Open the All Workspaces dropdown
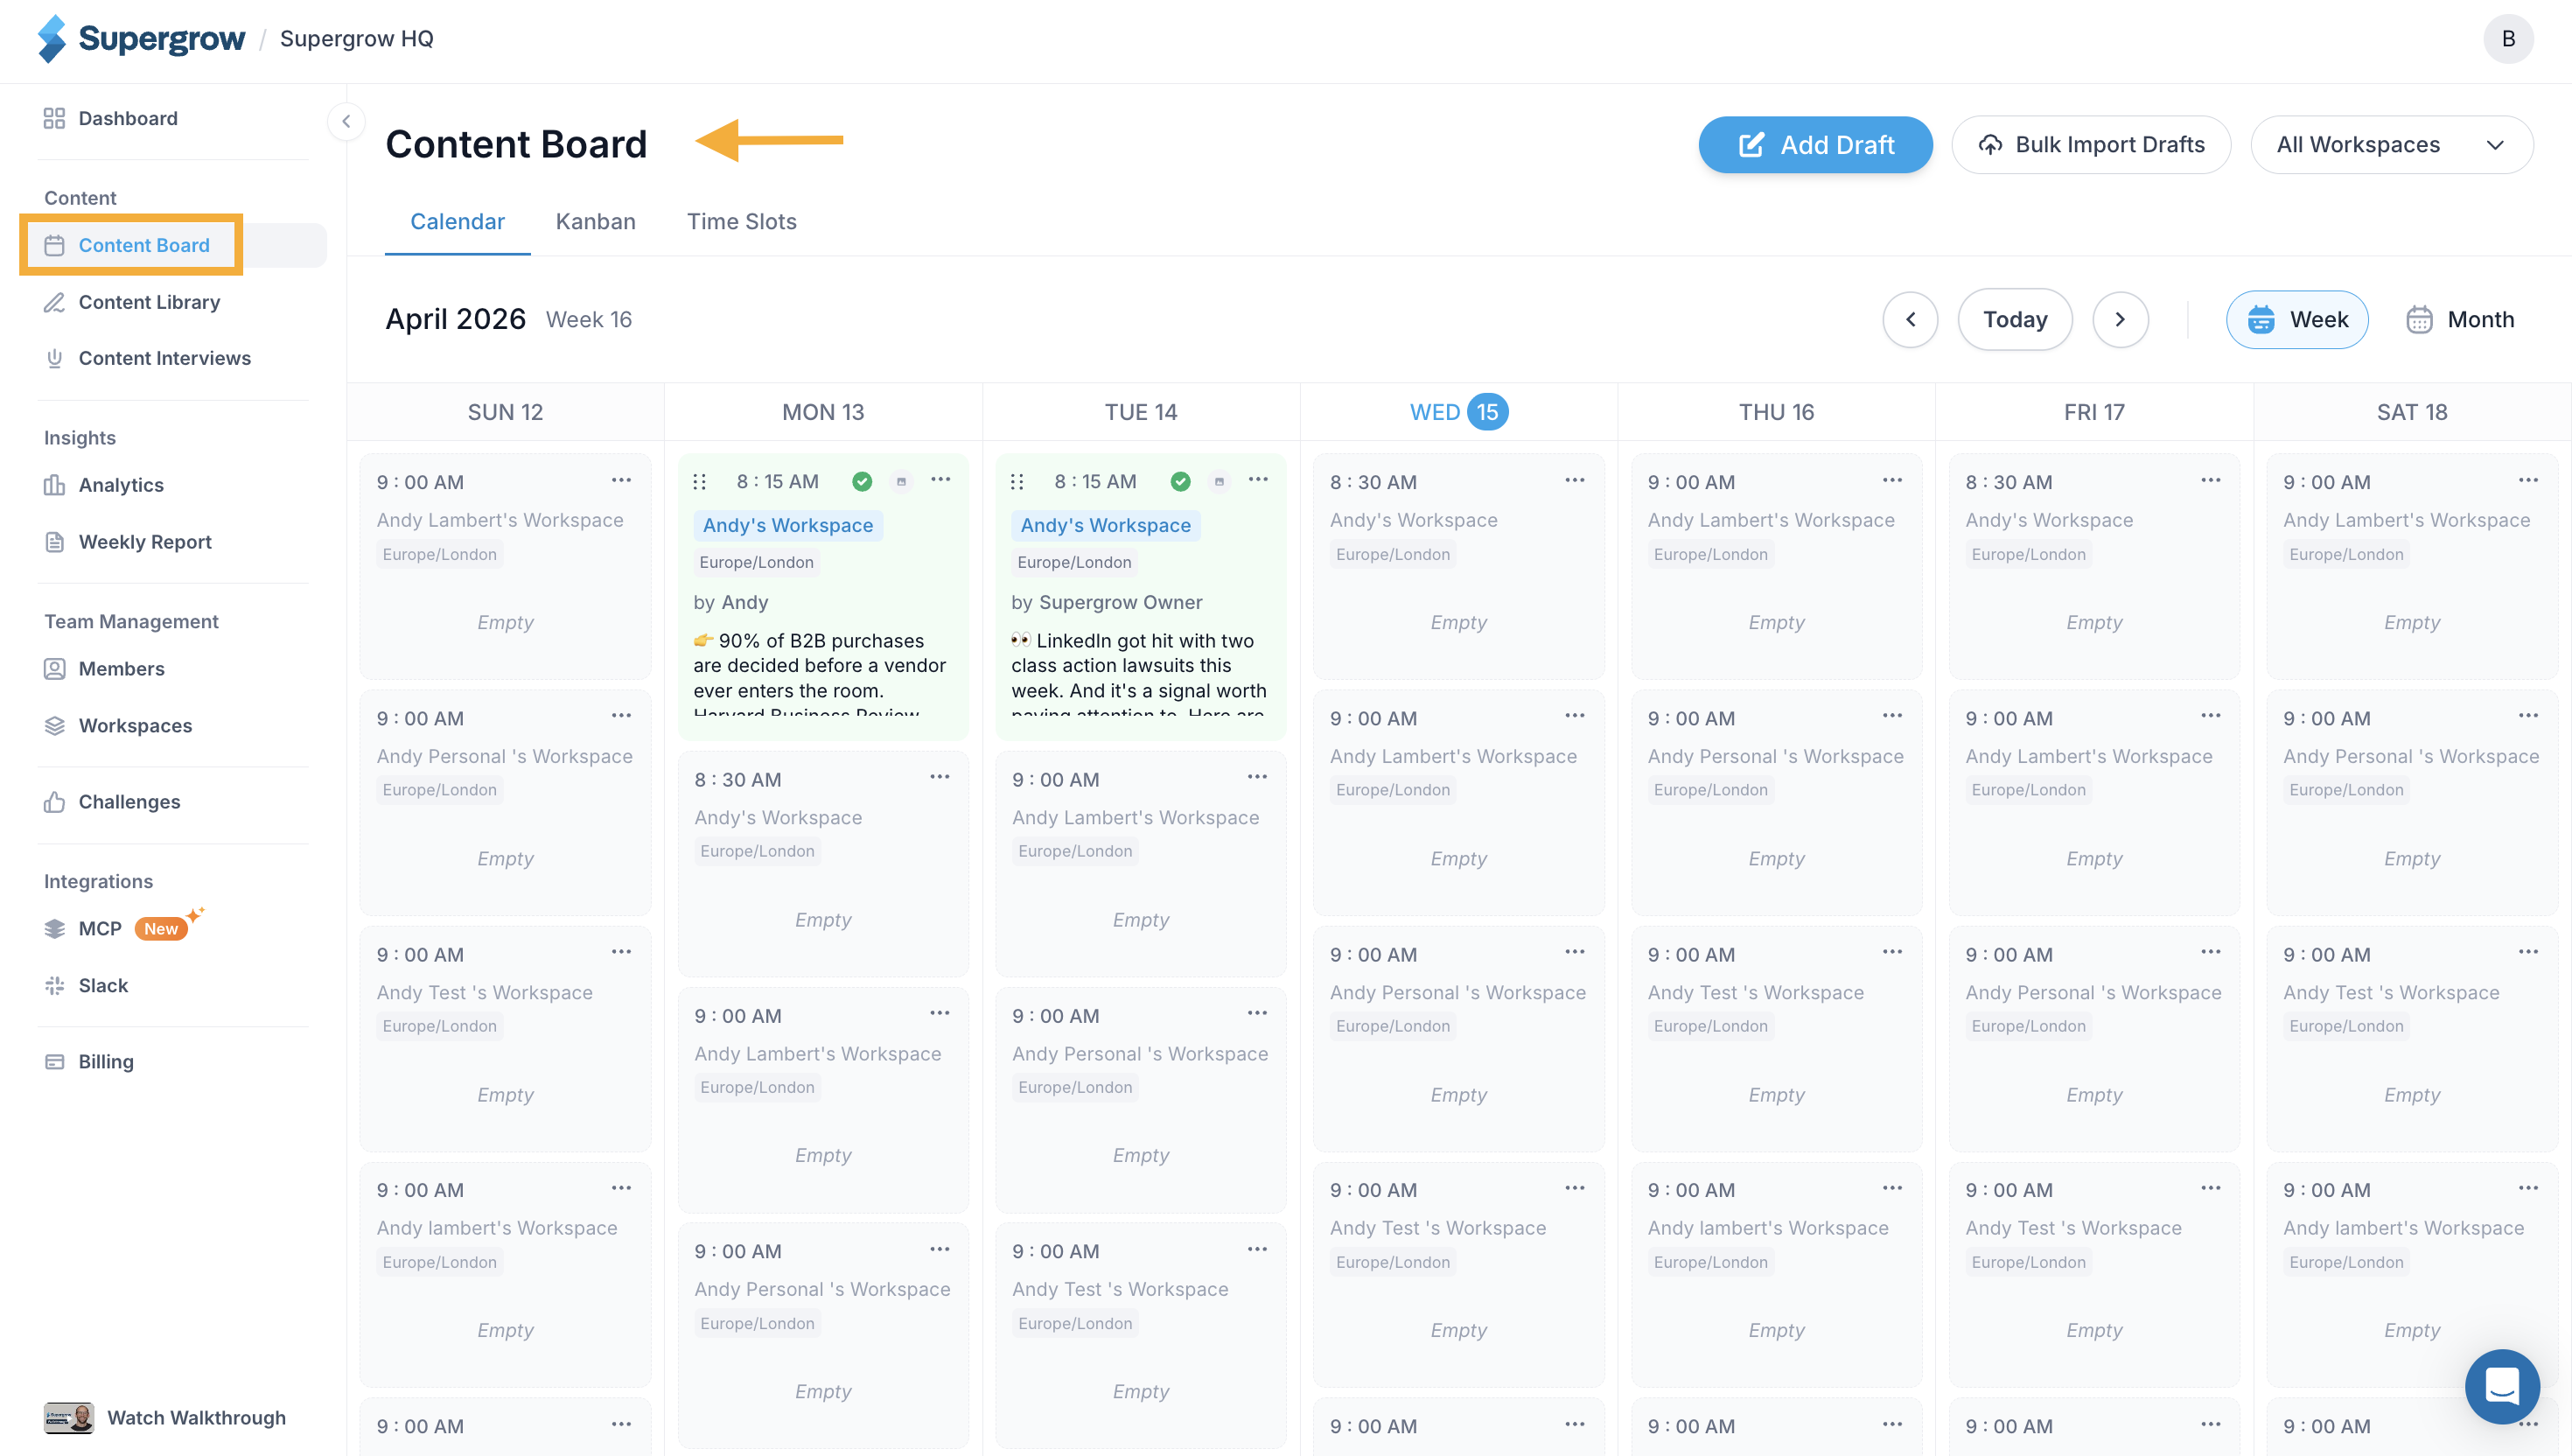 pos(2392,145)
